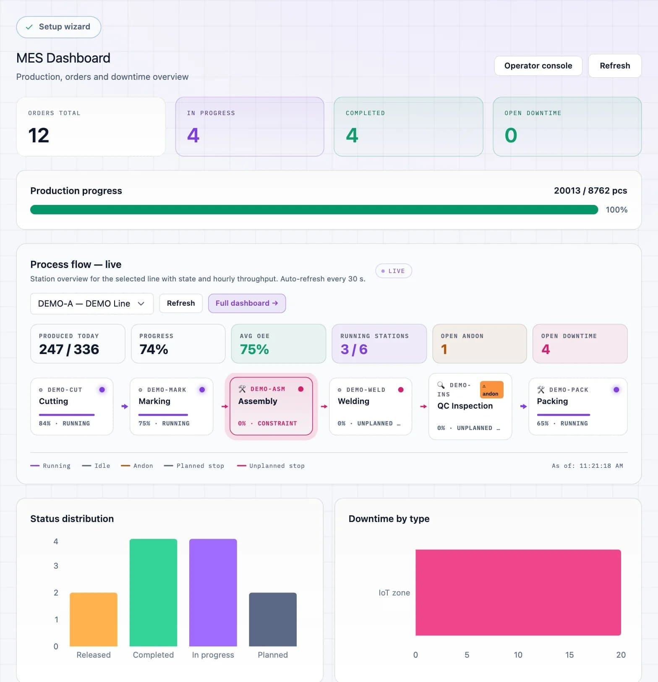Select the DEMO-ASM Assembly station card
658x682 pixels.
point(271,406)
